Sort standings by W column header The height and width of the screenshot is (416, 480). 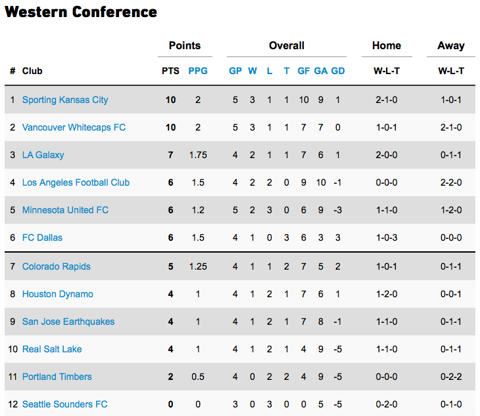(x=252, y=71)
